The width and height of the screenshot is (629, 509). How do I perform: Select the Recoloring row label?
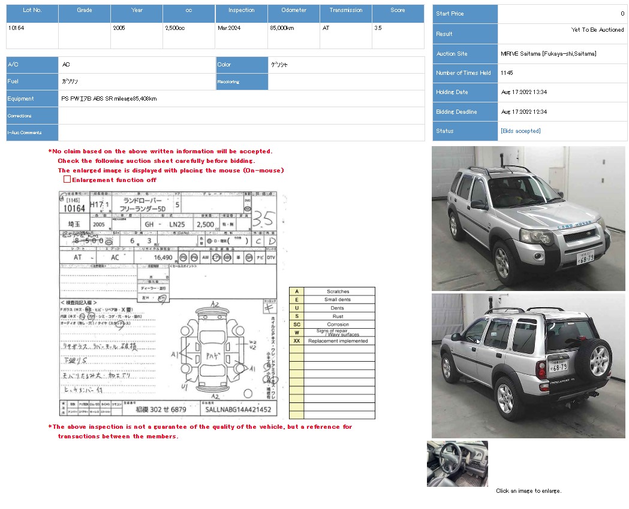242,81
